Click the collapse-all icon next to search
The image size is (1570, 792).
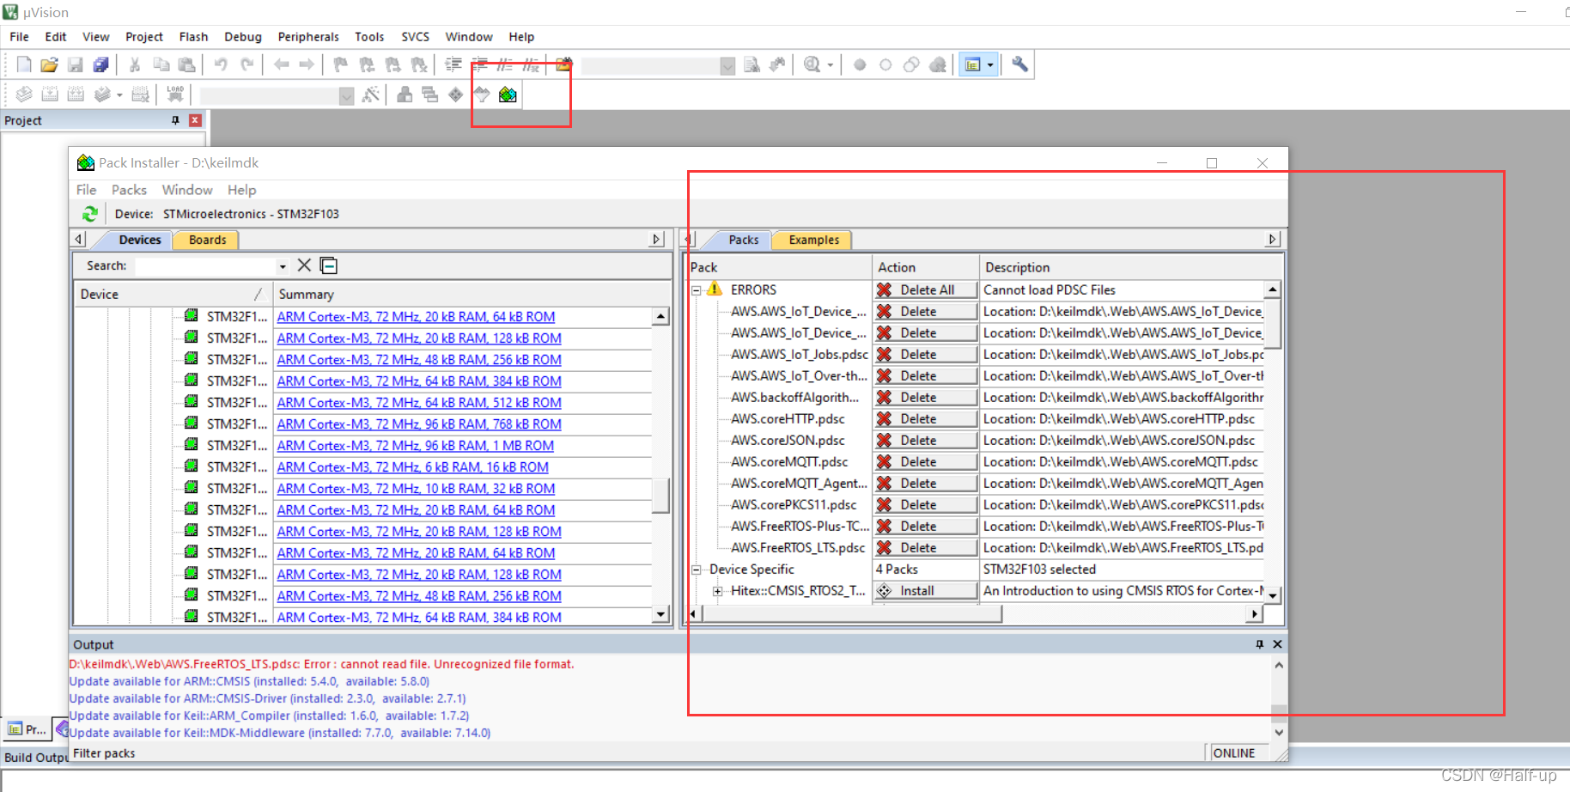(x=328, y=265)
